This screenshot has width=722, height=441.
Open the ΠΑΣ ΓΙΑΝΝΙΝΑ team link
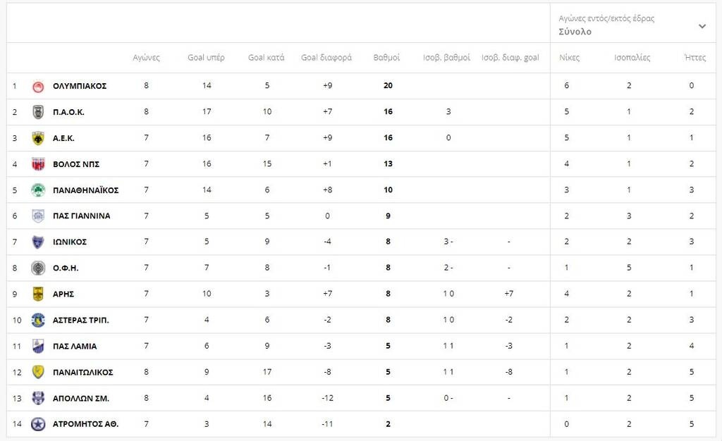(x=81, y=216)
